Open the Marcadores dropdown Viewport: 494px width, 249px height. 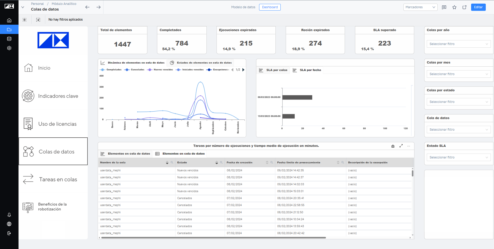(420, 7)
